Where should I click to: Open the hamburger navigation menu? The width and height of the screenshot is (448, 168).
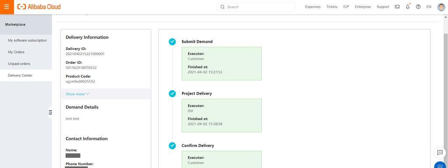(7, 7)
